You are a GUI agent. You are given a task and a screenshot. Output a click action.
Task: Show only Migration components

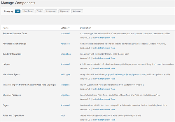(x=64, y=11)
